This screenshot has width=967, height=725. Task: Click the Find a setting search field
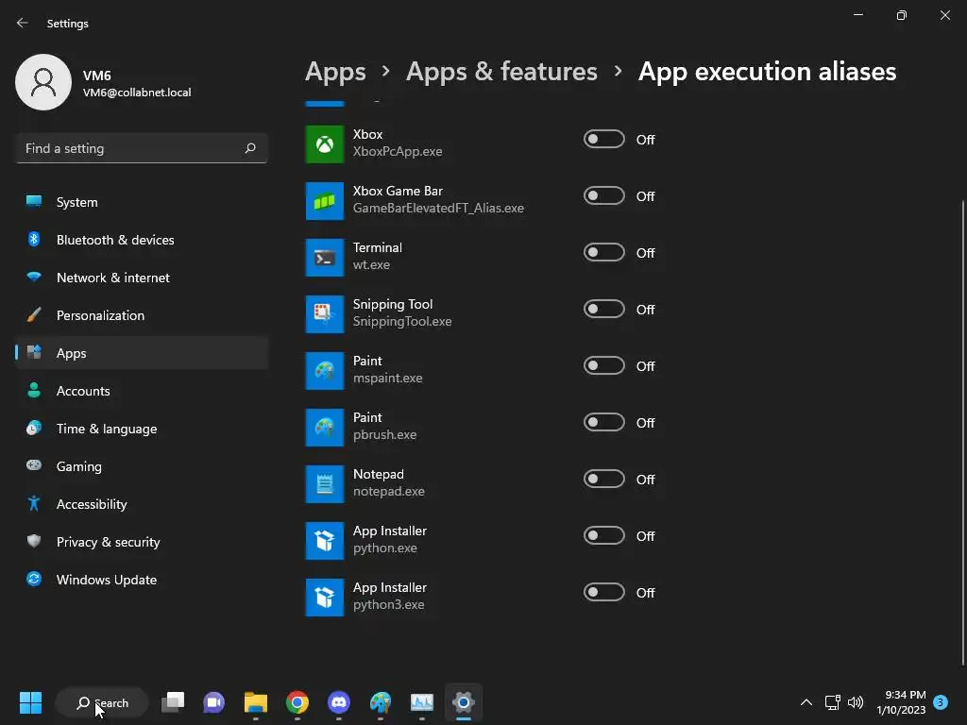pos(142,148)
